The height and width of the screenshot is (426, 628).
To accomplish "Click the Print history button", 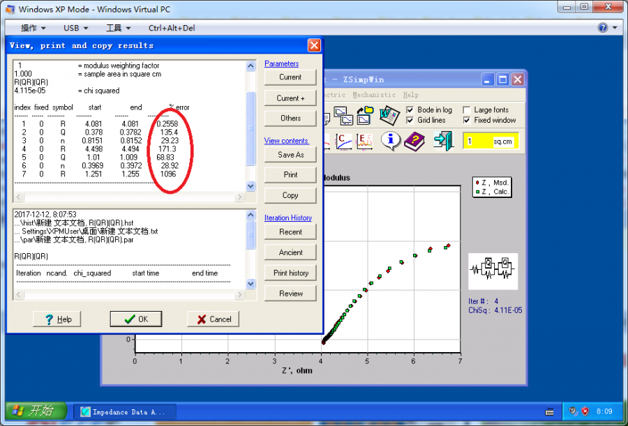I will coord(290,273).
